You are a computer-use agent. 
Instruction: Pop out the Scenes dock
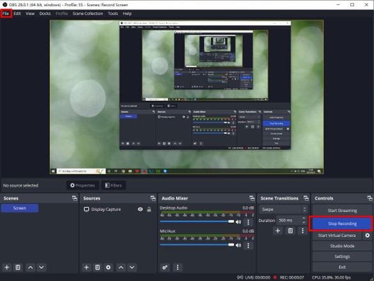point(75,198)
